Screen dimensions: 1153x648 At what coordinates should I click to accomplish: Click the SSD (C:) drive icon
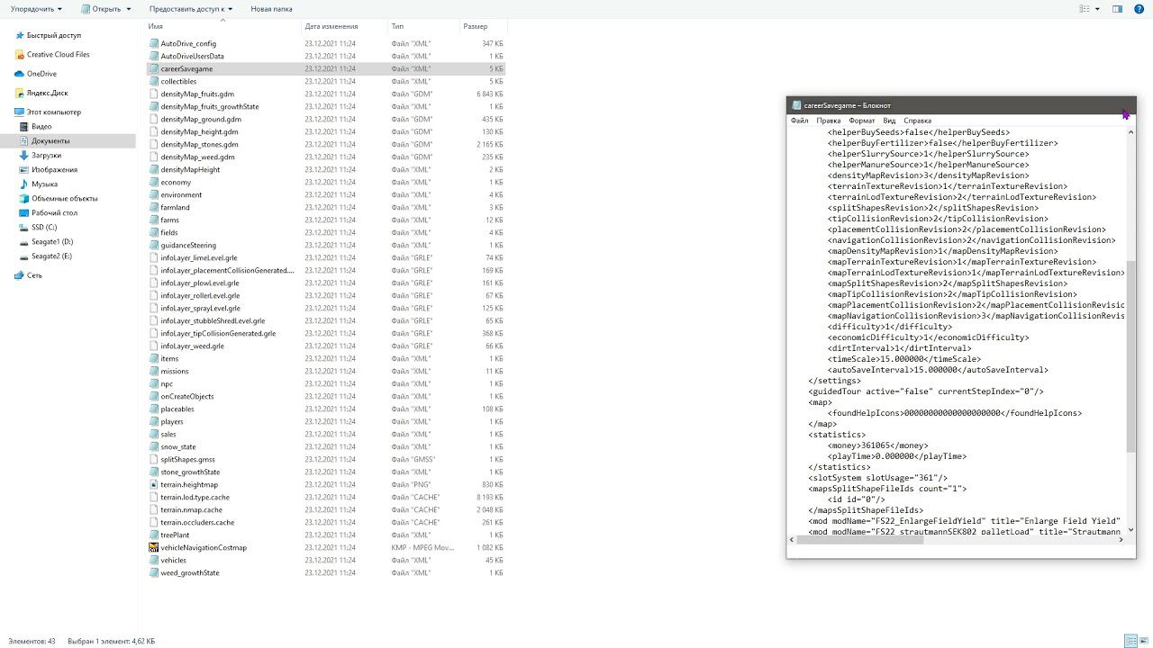coord(24,227)
